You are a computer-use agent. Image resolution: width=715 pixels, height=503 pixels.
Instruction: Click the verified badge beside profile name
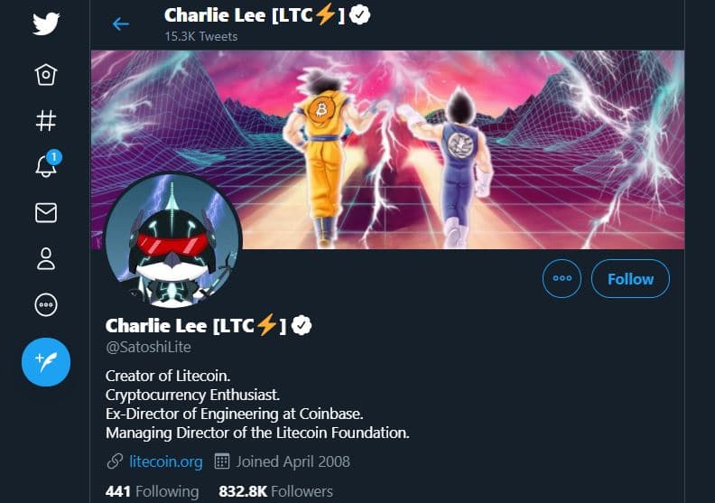click(302, 326)
